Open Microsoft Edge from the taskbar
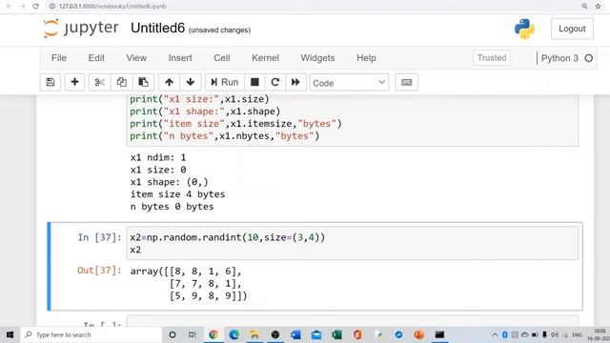Image resolution: width=610 pixels, height=343 pixels. point(234,334)
